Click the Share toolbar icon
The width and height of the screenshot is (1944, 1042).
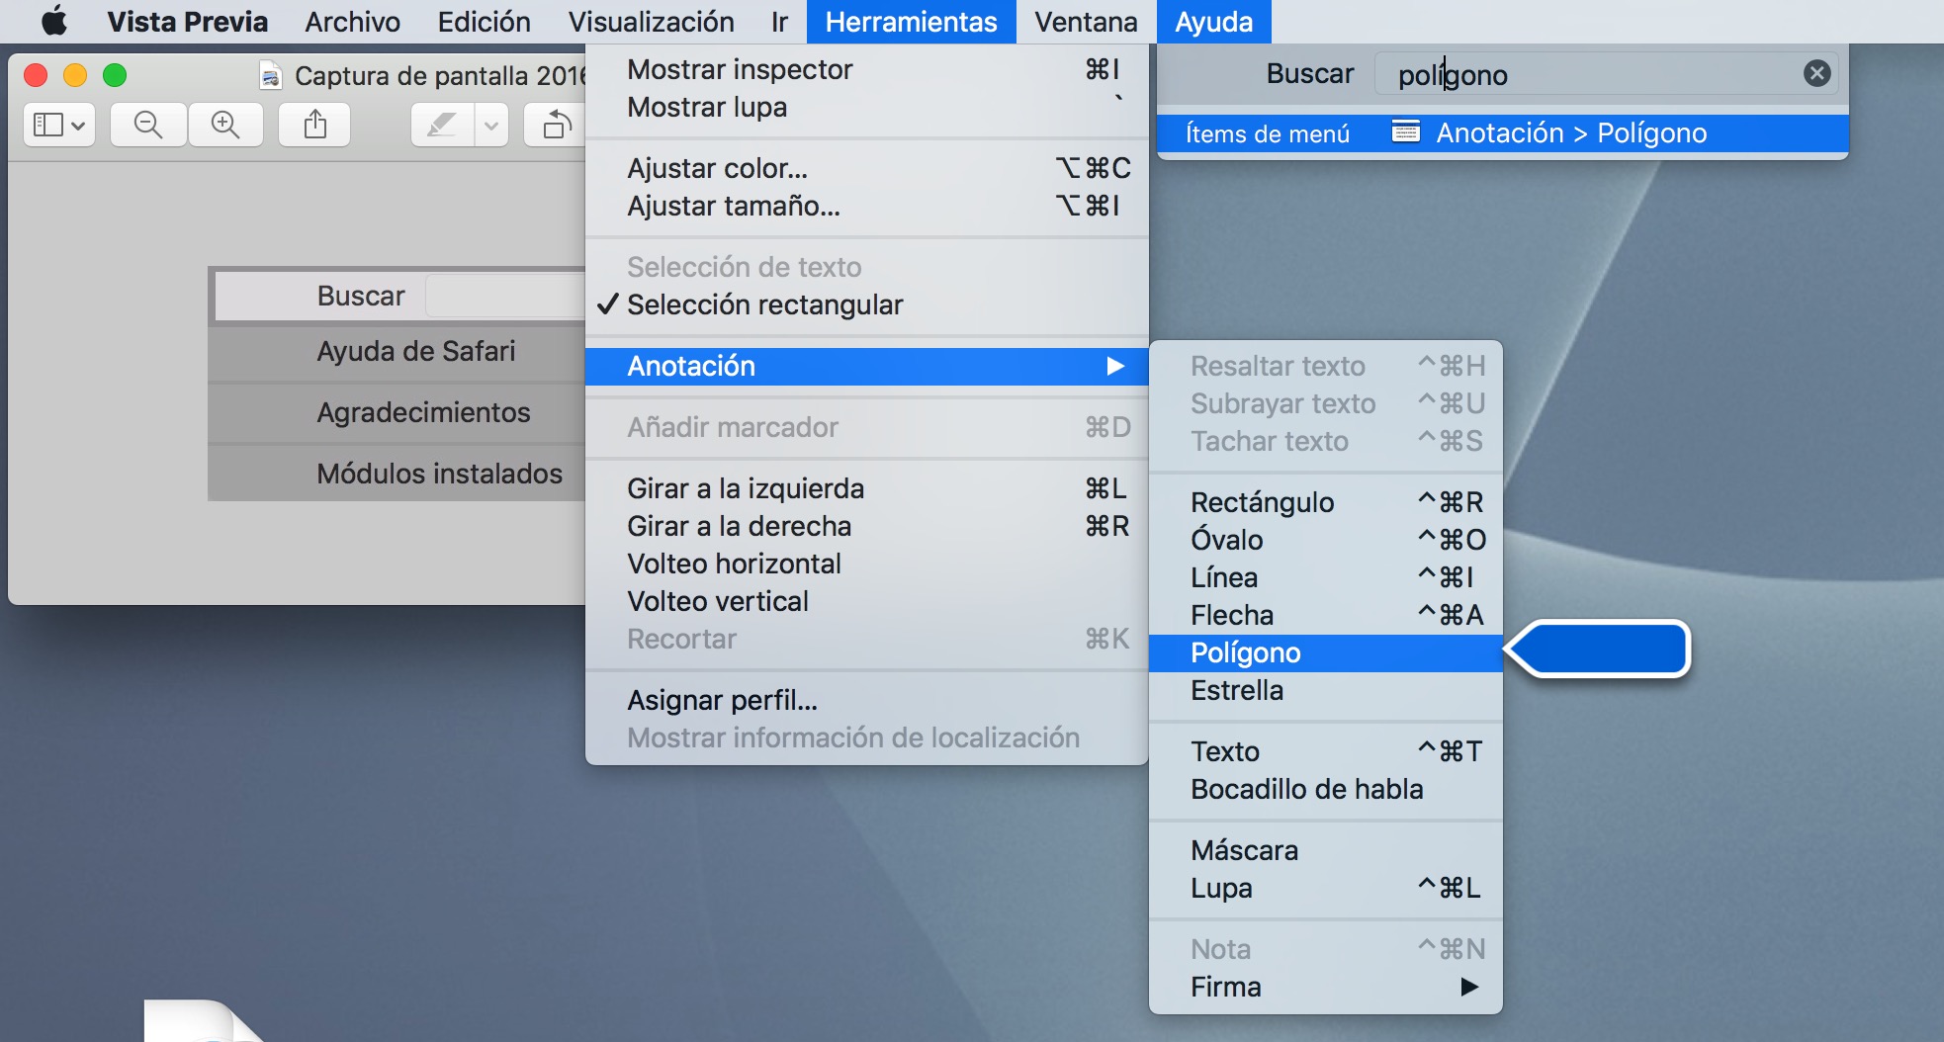coord(314,125)
